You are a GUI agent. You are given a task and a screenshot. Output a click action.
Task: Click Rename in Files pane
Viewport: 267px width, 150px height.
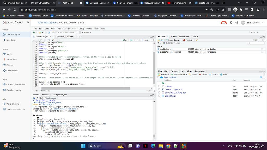(x=213, y=74)
